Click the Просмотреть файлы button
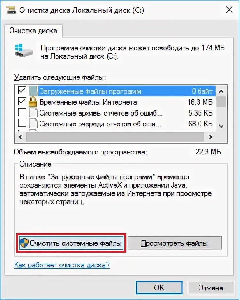The image size is (240, 300). [175, 243]
